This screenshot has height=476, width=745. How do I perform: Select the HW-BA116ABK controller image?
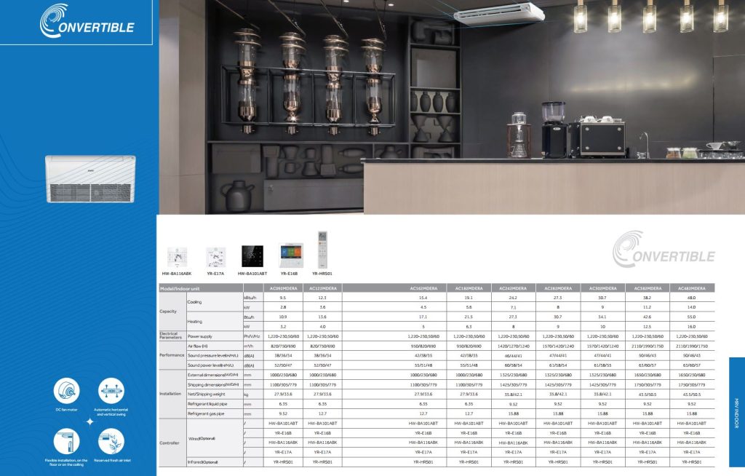click(176, 256)
